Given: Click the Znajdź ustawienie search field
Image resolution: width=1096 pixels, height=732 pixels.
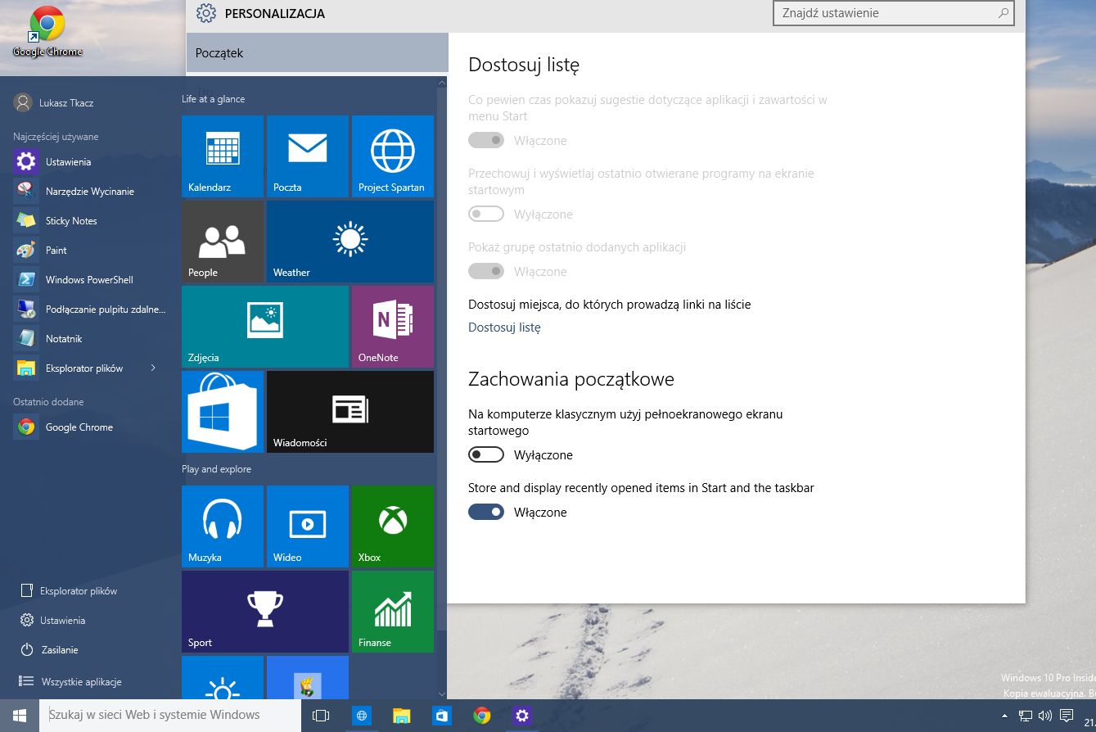Looking at the screenshot, I should coord(894,13).
